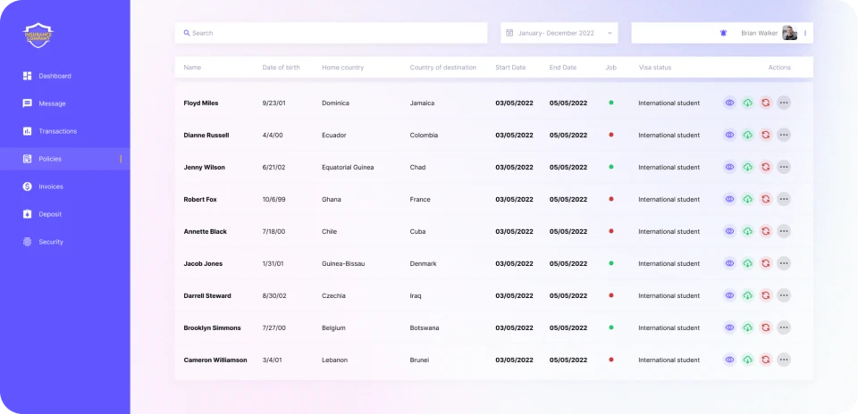The height and width of the screenshot is (414, 858).
Task: Renew Darrell Steward policy with the refresh icon
Action: (766, 295)
